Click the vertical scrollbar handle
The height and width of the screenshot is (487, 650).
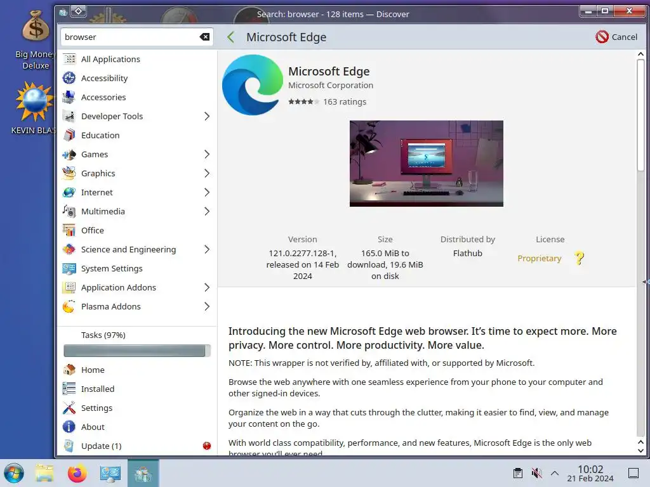(x=640, y=115)
